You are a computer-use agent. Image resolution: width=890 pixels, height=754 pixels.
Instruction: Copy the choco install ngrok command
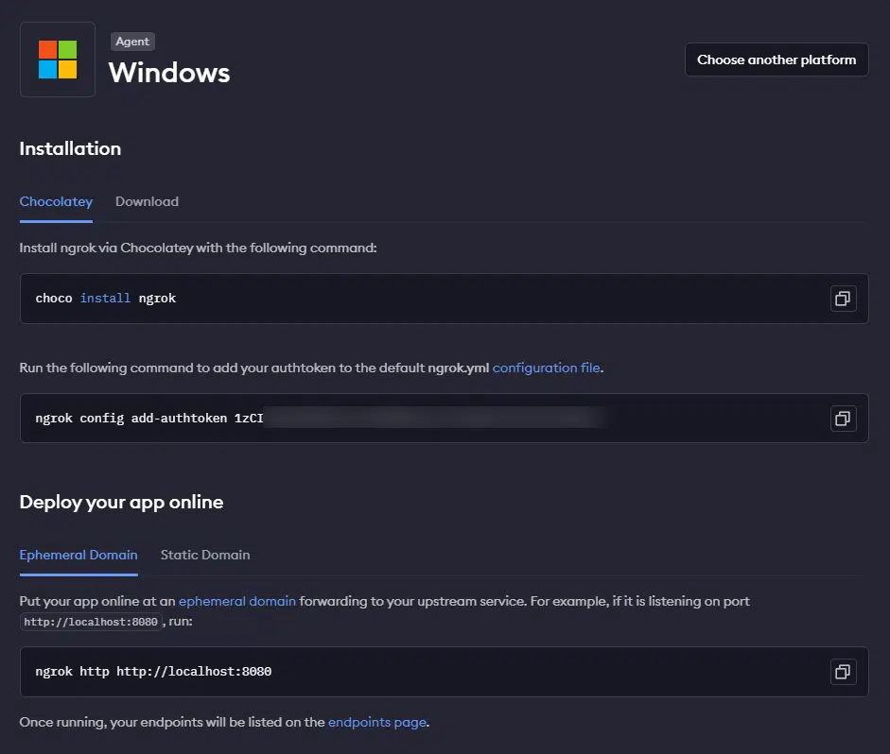(843, 299)
